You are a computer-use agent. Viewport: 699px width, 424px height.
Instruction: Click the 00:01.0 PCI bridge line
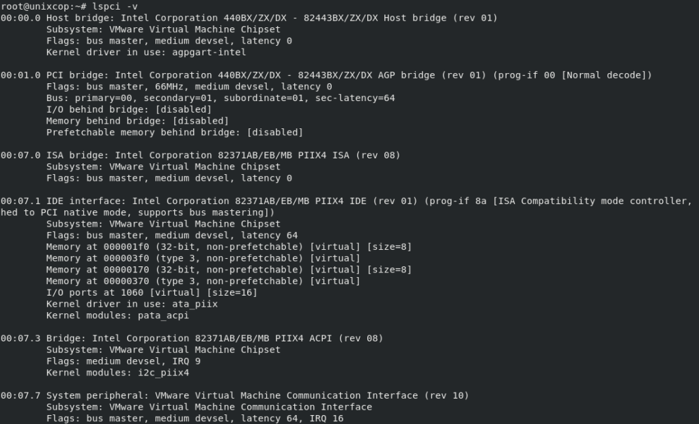[326, 75]
